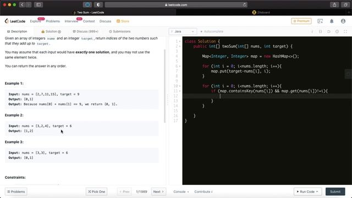Click the '1/1989' problem counter
Image resolution: width=352 pixels, height=198 pixels.
click(141, 191)
